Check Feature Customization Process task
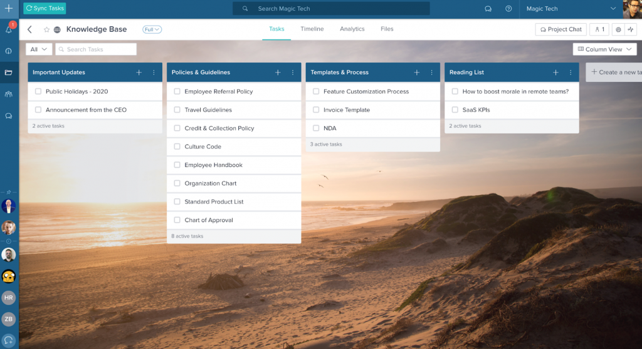 (316, 91)
